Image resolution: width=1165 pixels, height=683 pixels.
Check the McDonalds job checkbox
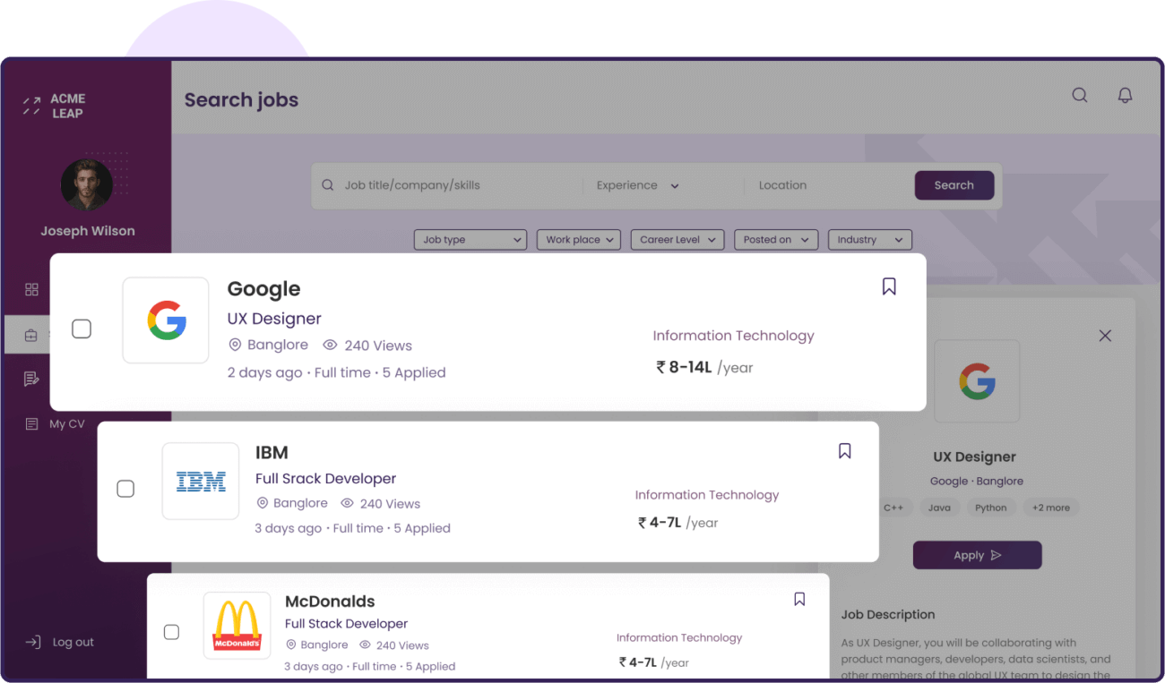click(171, 632)
